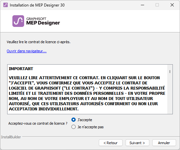Click the license text scrollbar thumb
Screen dimensions: 180x150
(170, 71)
